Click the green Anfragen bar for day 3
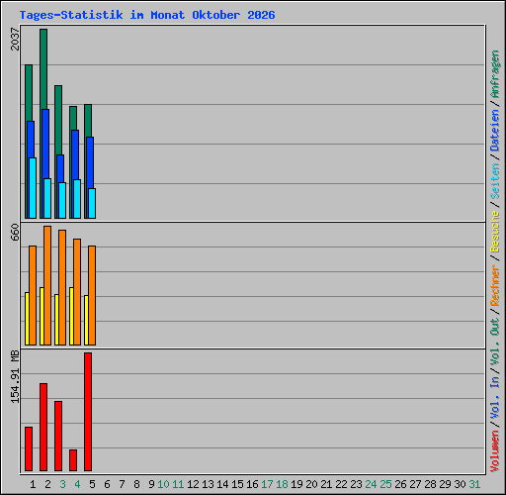The height and width of the screenshot is (495, 506). (58, 121)
